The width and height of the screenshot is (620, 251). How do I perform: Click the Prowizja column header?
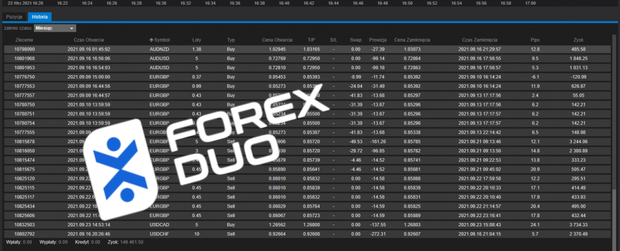(377, 40)
